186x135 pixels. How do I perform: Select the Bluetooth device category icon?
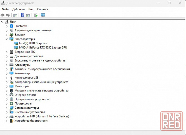coord(12,26)
